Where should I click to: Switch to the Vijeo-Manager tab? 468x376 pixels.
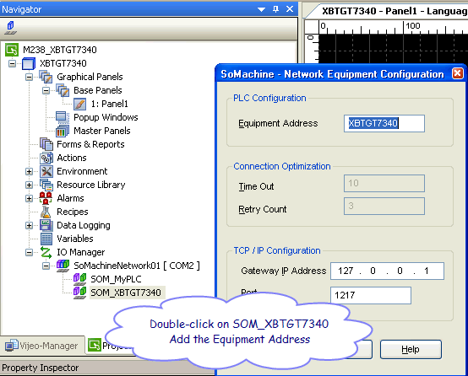pyautogui.click(x=41, y=346)
